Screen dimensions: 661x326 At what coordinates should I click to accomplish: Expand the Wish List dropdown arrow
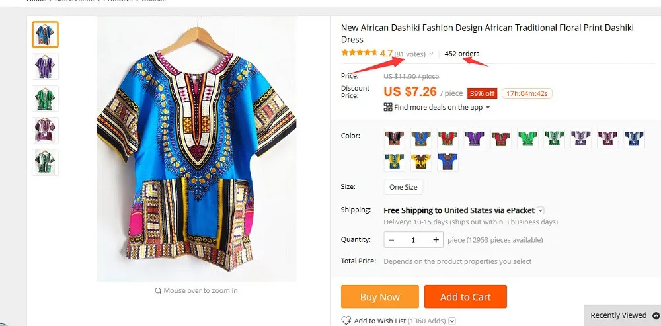(x=452, y=321)
